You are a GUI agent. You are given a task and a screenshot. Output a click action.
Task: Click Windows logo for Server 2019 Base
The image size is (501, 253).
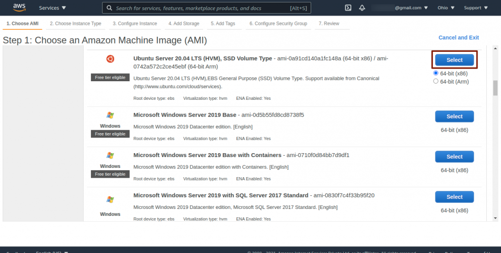coord(110,115)
